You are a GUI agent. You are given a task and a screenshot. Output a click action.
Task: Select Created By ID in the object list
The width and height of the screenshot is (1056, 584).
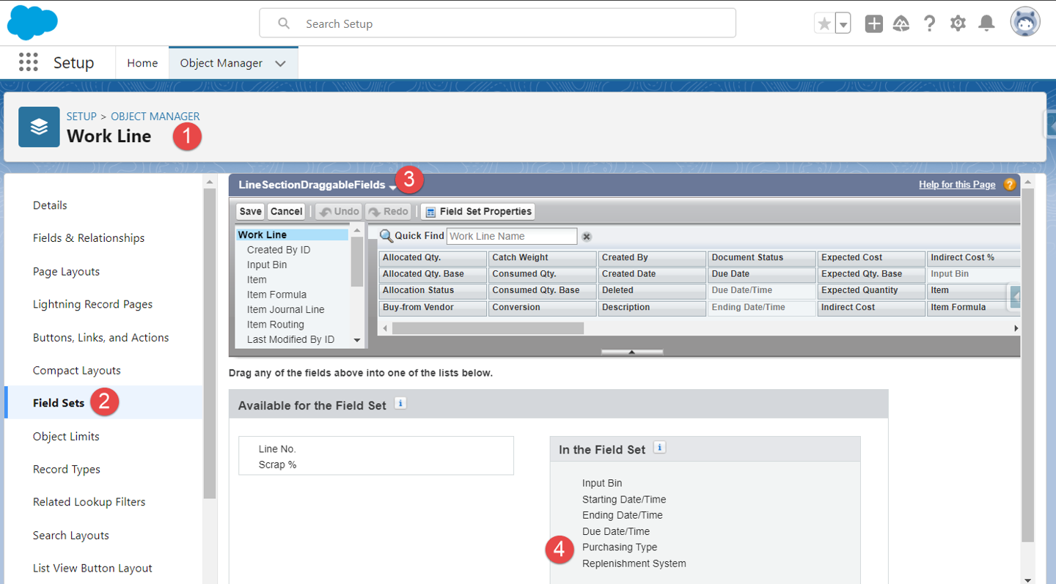pos(279,250)
